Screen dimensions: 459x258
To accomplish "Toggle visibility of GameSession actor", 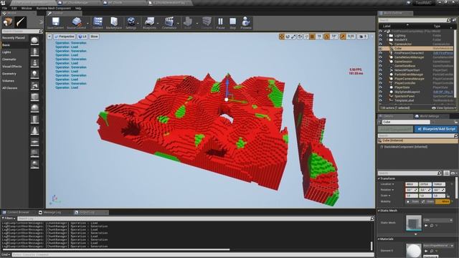I will [x=381, y=62].
